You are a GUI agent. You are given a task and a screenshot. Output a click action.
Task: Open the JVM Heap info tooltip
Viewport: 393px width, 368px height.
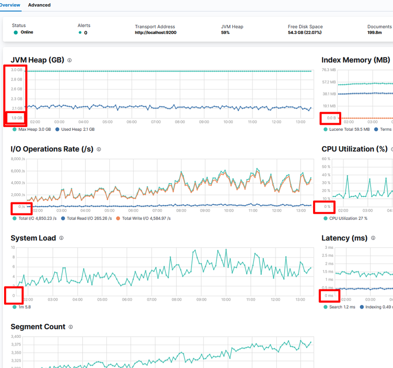click(x=70, y=60)
